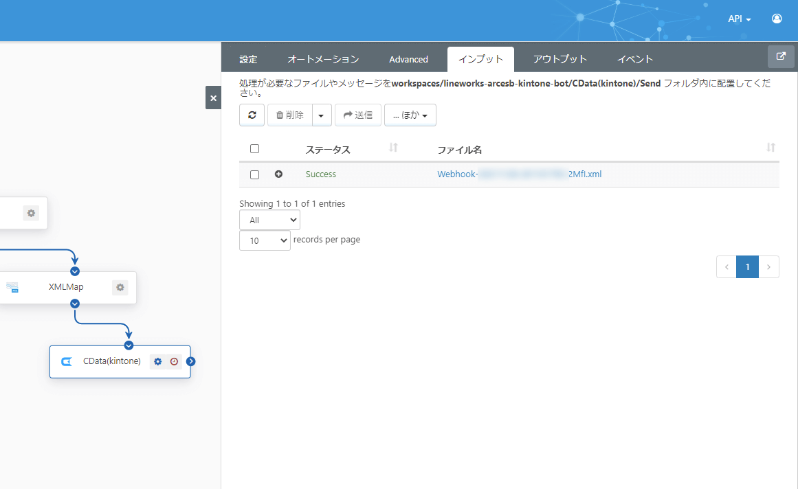798x489 pixels.
Task: Click the CData(kintone) connector logo
Action: [67, 361]
